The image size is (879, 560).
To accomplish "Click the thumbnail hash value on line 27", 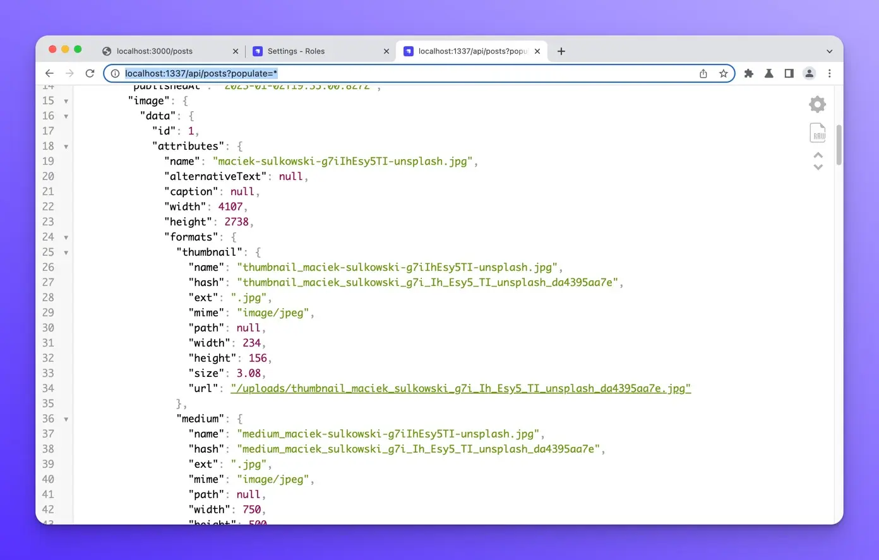I will [x=428, y=282].
